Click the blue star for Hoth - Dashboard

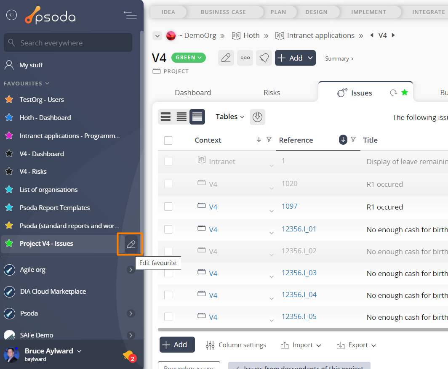[9, 117]
